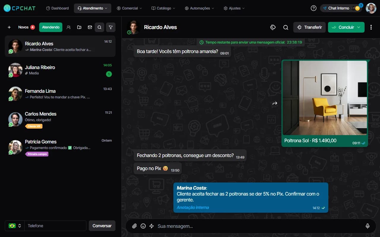
Task: Expand the Catálogo menu
Action: tap(163, 8)
